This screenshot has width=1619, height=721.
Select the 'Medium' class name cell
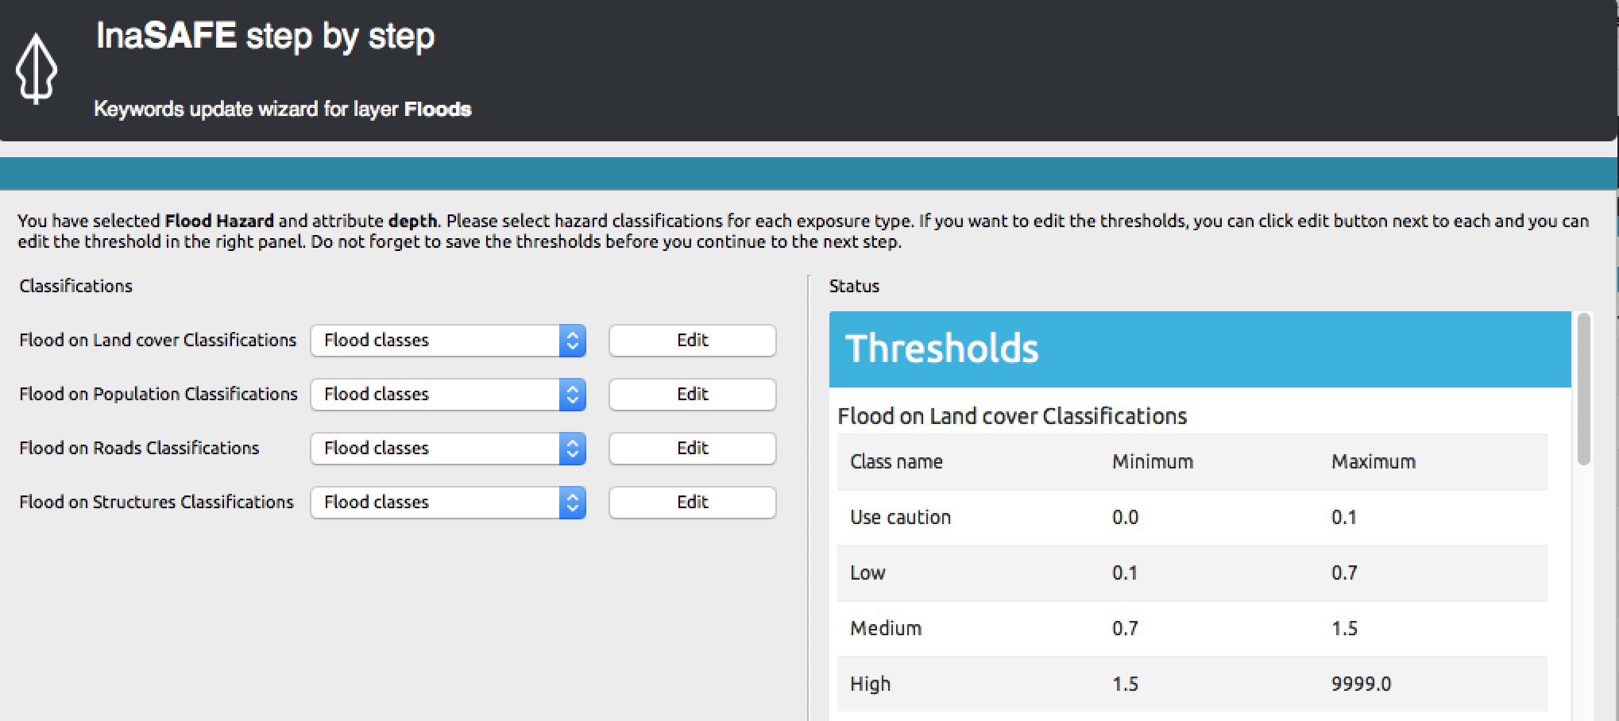pos(886,628)
